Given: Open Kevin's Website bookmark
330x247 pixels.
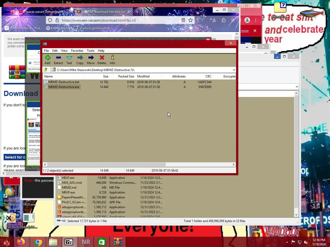Looking at the screenshot, I should (x=59, y=28).
